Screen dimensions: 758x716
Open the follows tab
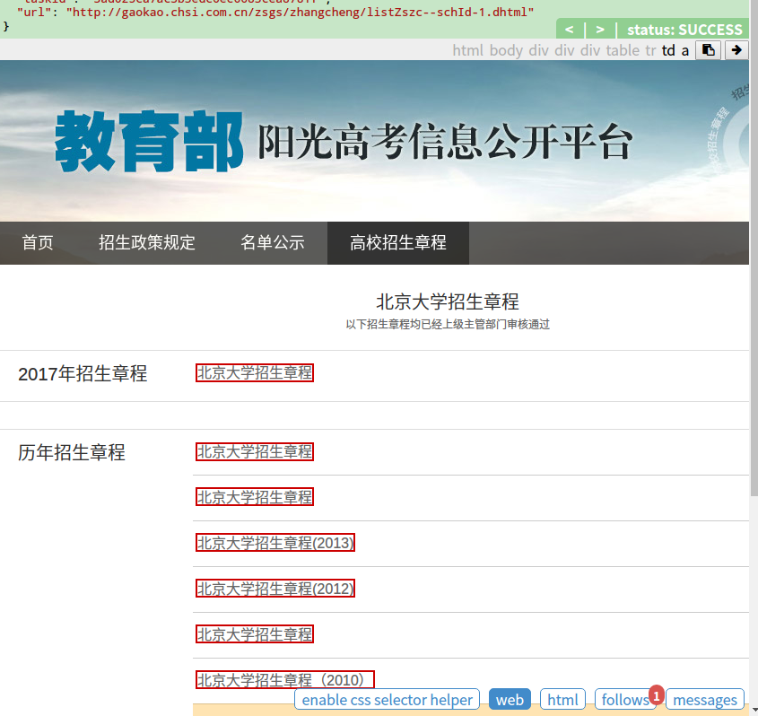tap(623, 700)
